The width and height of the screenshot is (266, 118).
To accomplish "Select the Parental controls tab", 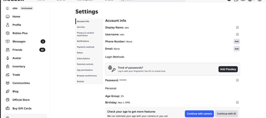I will click(x=85, y=64).
